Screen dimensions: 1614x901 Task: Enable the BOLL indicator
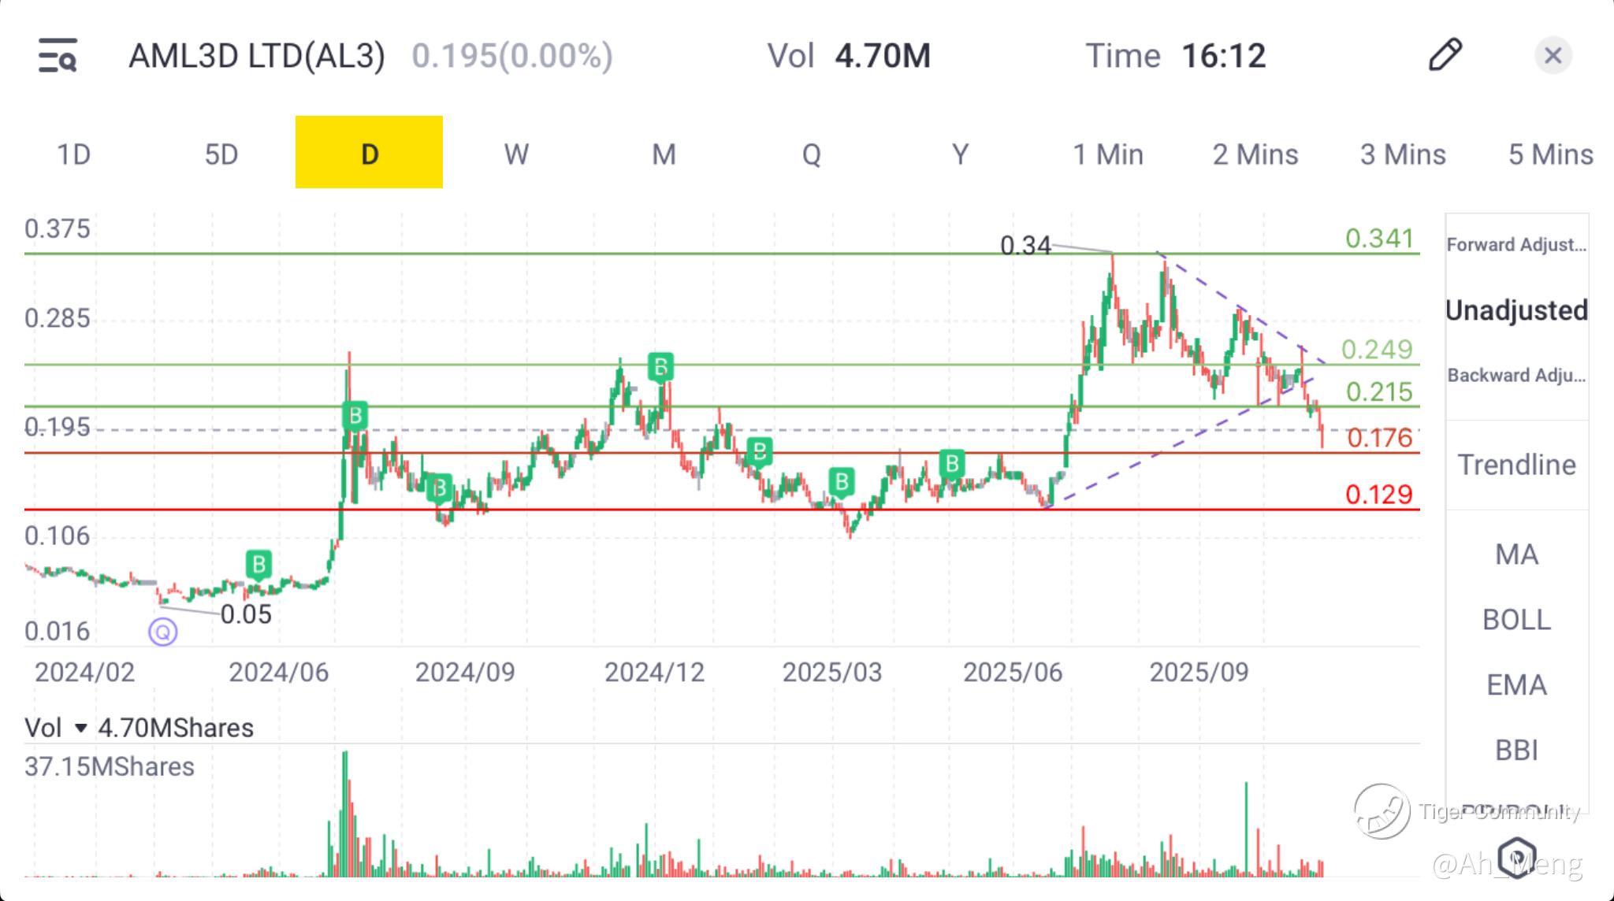[1516, 620]
